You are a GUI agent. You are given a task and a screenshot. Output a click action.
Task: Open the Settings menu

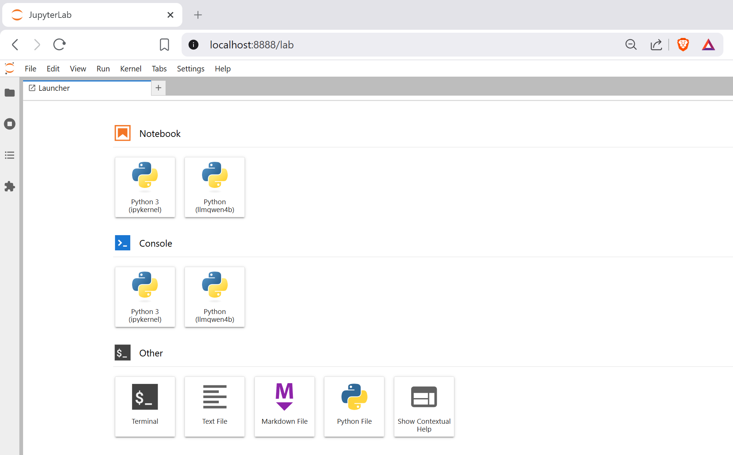[x=191, y=69]
